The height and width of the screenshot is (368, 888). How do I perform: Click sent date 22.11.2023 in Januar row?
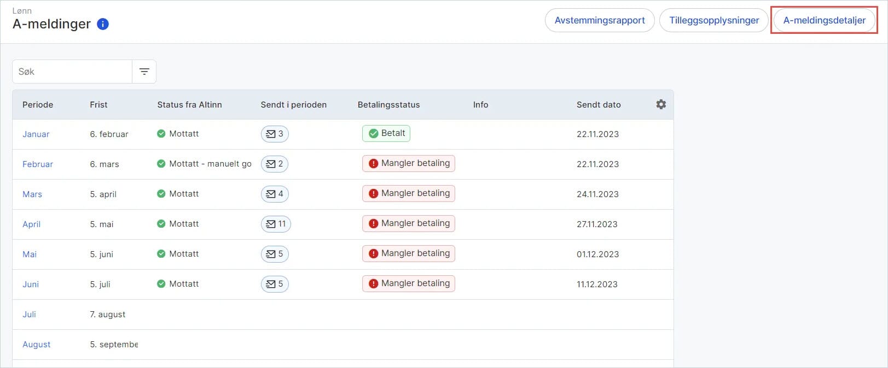(x=597, y=134)
